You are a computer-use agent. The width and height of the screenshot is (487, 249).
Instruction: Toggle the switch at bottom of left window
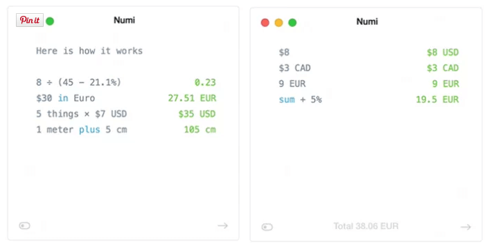coord(24,225)
